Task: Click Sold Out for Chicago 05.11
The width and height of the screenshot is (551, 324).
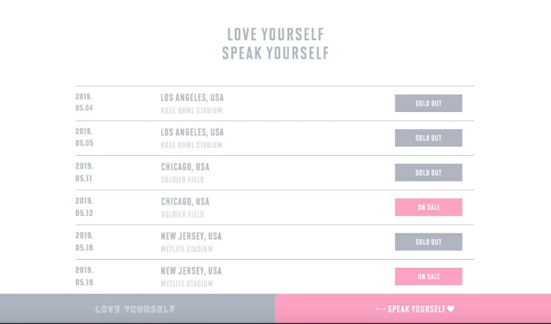Action: pos(428,172)
